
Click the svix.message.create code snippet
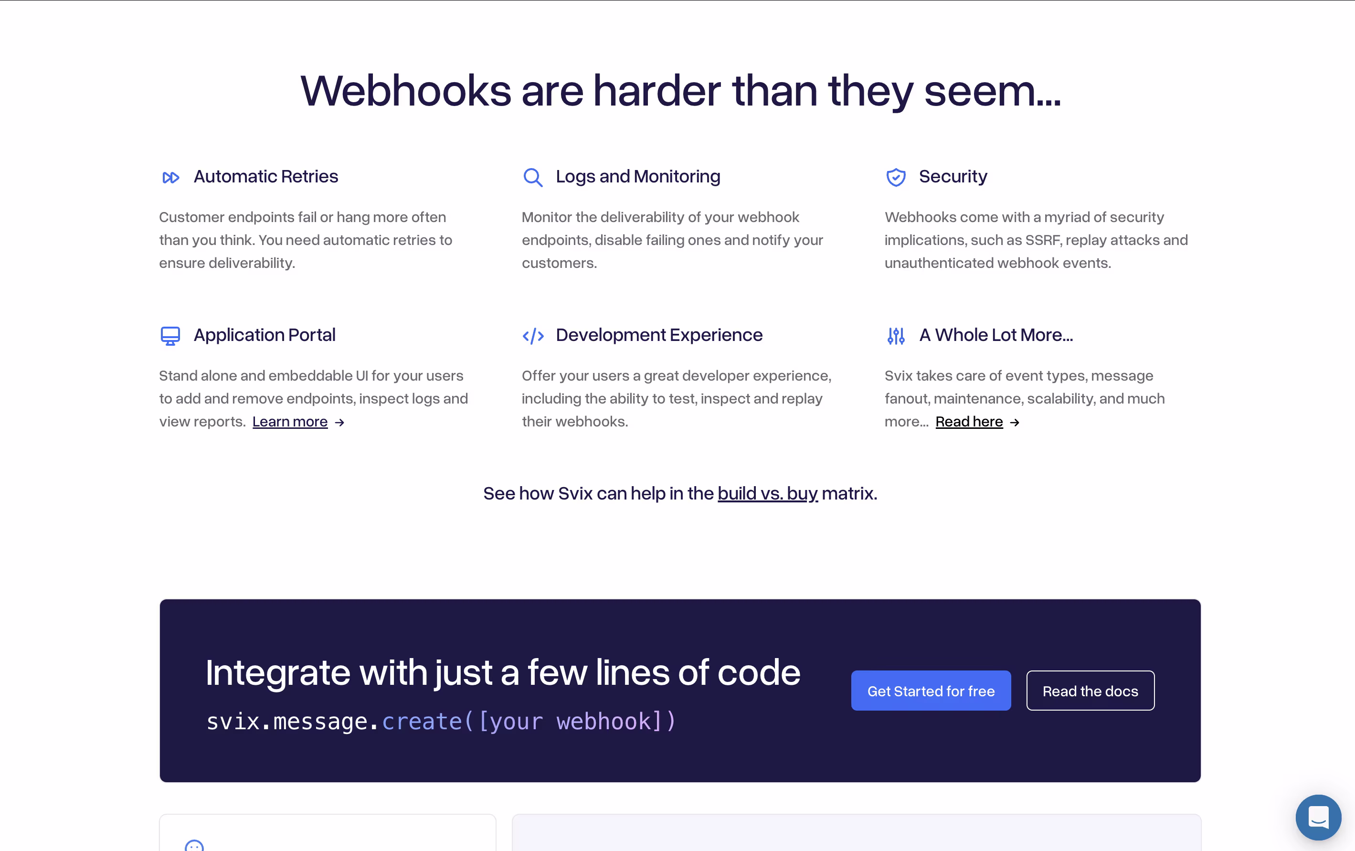(x=441, y=722)
